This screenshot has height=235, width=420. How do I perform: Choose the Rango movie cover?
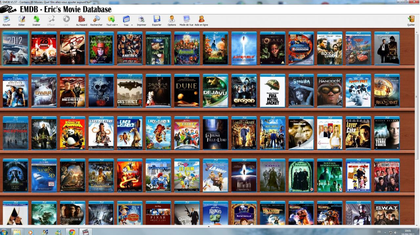pyautogui.click(x=215, y=213)
